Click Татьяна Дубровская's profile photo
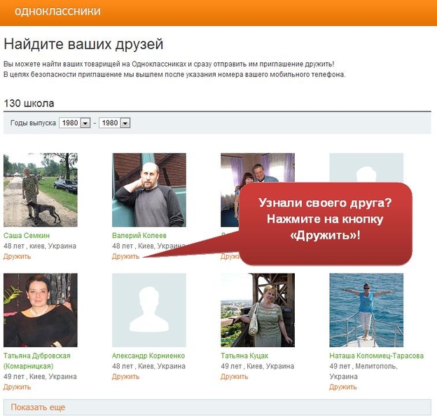437x420 pixels. click(x=40, y=310)
